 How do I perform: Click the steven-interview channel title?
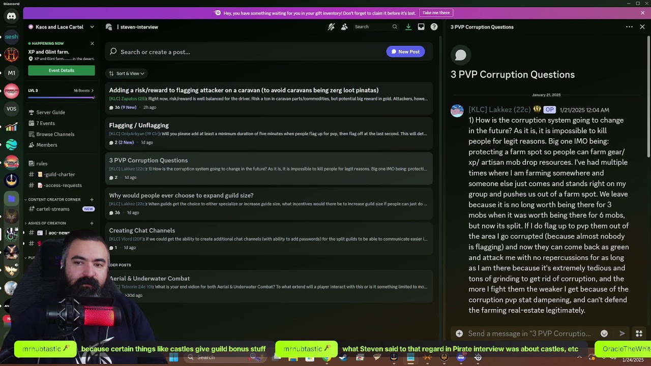click(x=139, y=27)
